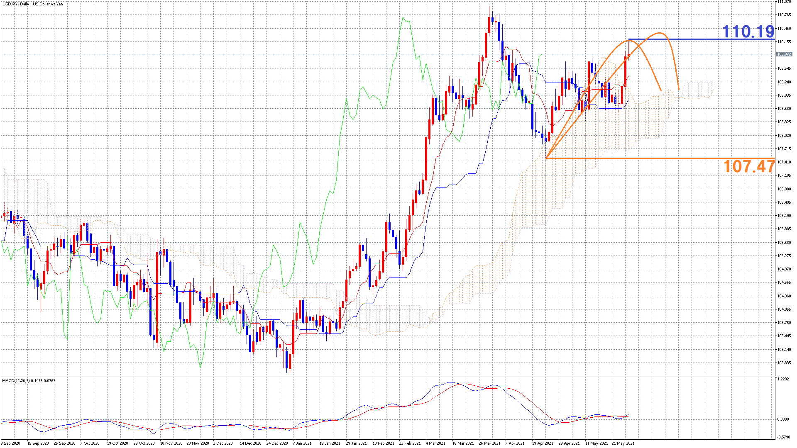Click the 19 Apr 2021 date marker
The width and height of the screenshot is (797, 448).
[x=543, y=443]
